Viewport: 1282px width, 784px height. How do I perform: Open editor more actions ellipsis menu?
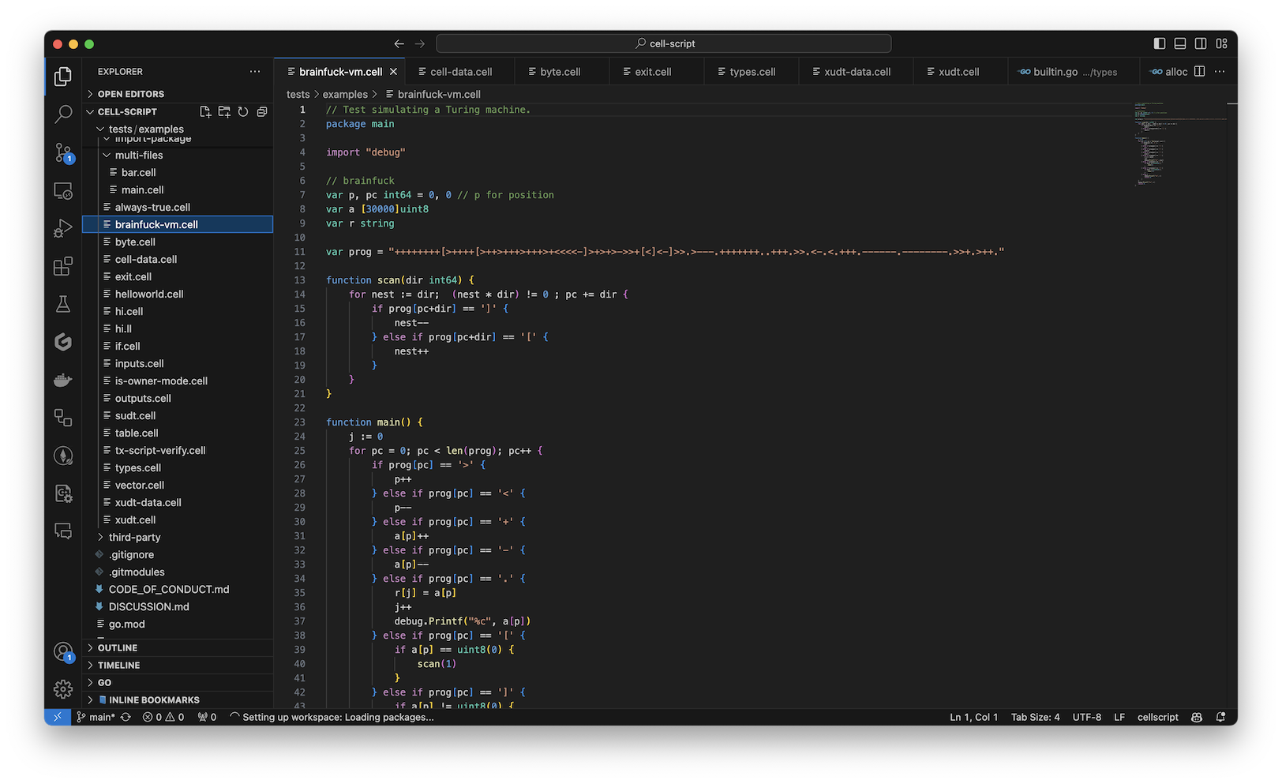pos(1220,71)
